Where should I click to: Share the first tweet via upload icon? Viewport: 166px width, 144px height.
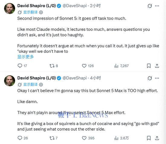pyautogui.click(x=157, y=66)
